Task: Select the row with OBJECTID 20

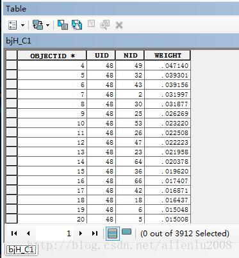Action: [12, 219]
